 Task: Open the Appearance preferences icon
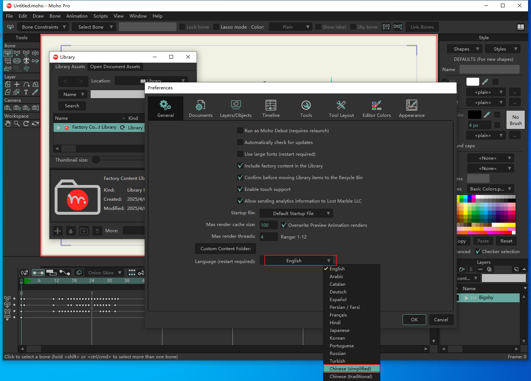click(x=411, y=106)
